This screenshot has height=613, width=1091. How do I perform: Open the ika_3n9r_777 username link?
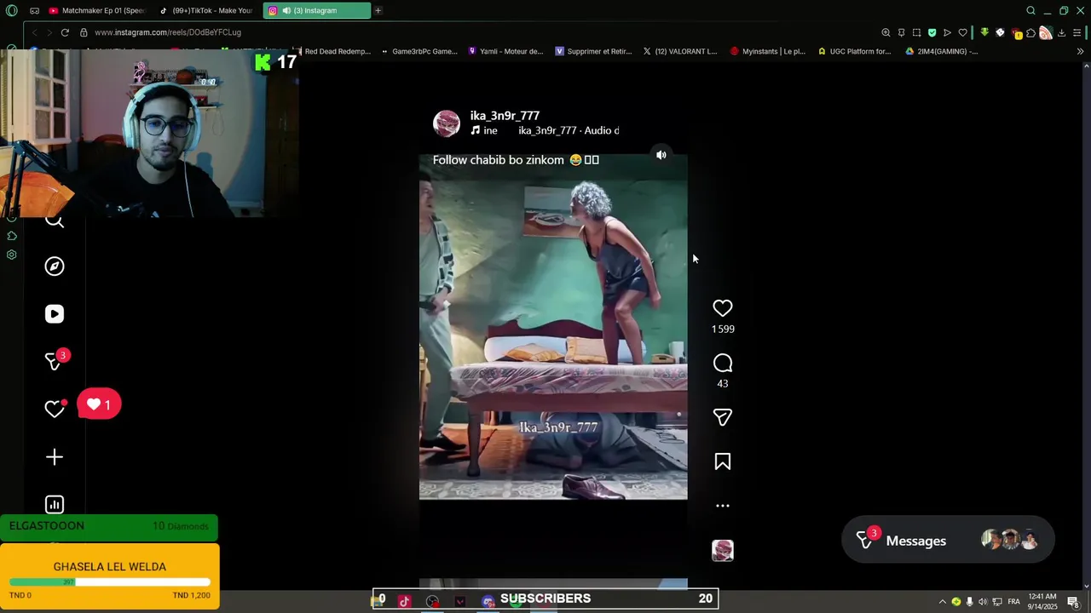pyautogui.click(x=505, y=116)
